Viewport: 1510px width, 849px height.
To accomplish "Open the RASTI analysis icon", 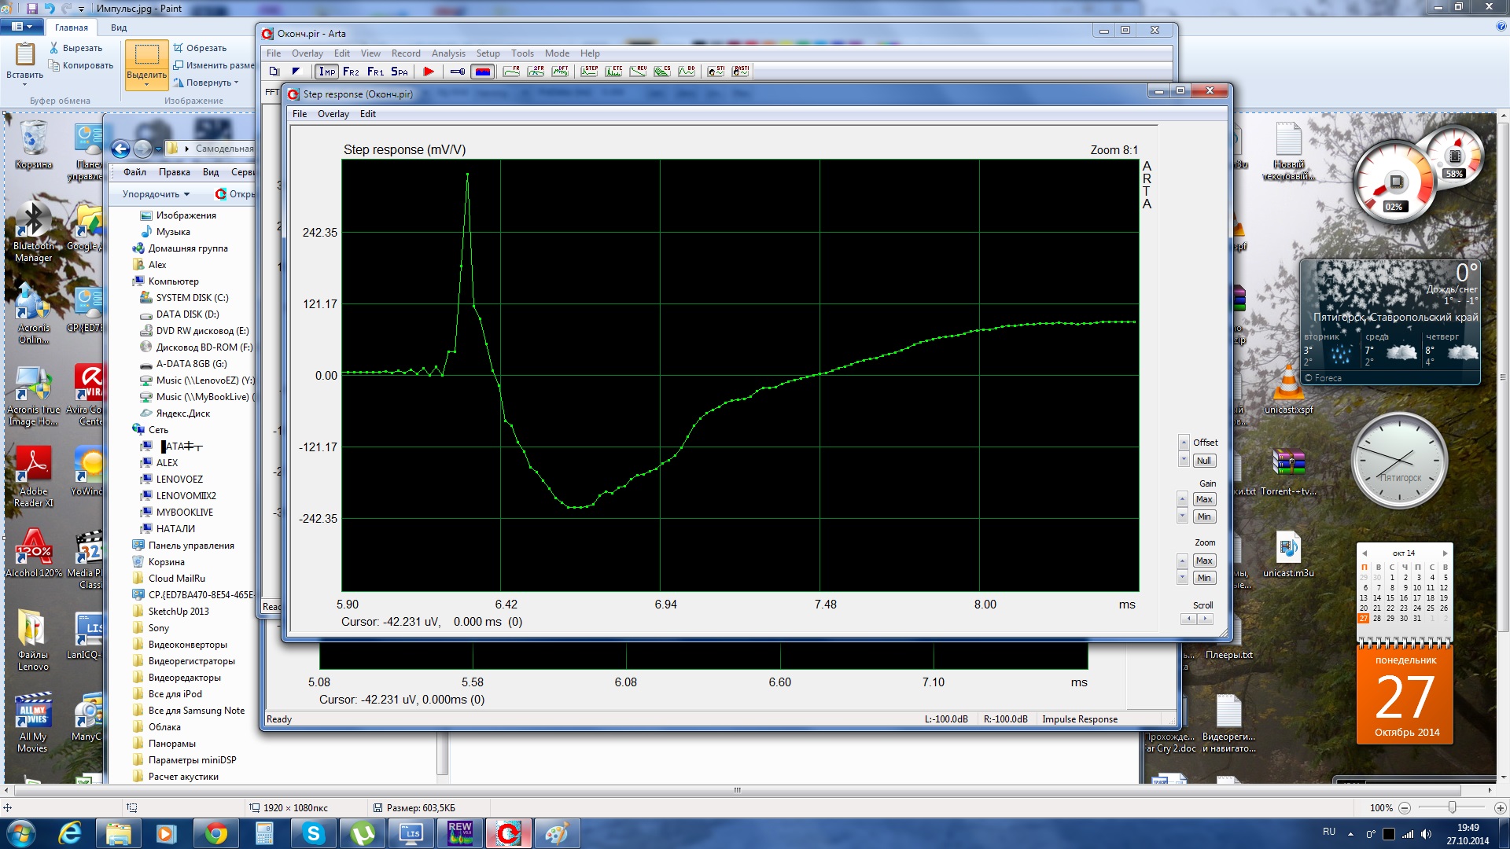I will coord(740,72).
